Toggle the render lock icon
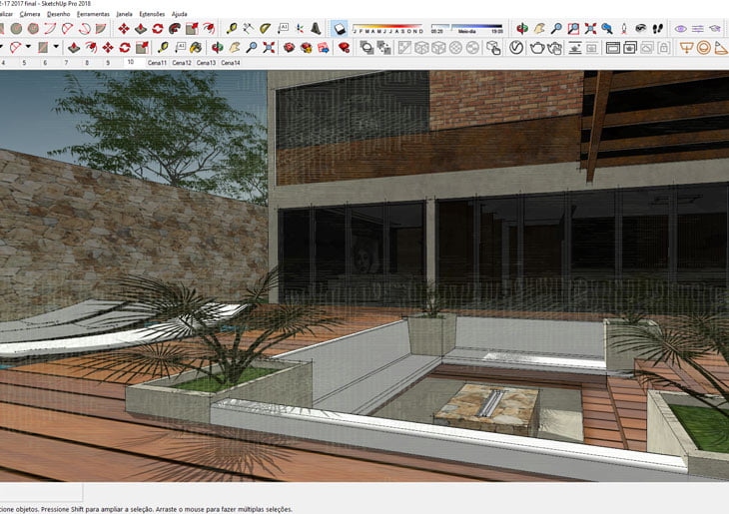This screenshot has width=729, height=514. tap(662, 47)
